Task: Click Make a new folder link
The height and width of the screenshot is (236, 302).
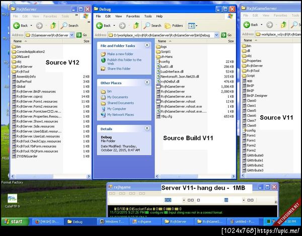Action: pyautogui.click(x=120, y=54)
